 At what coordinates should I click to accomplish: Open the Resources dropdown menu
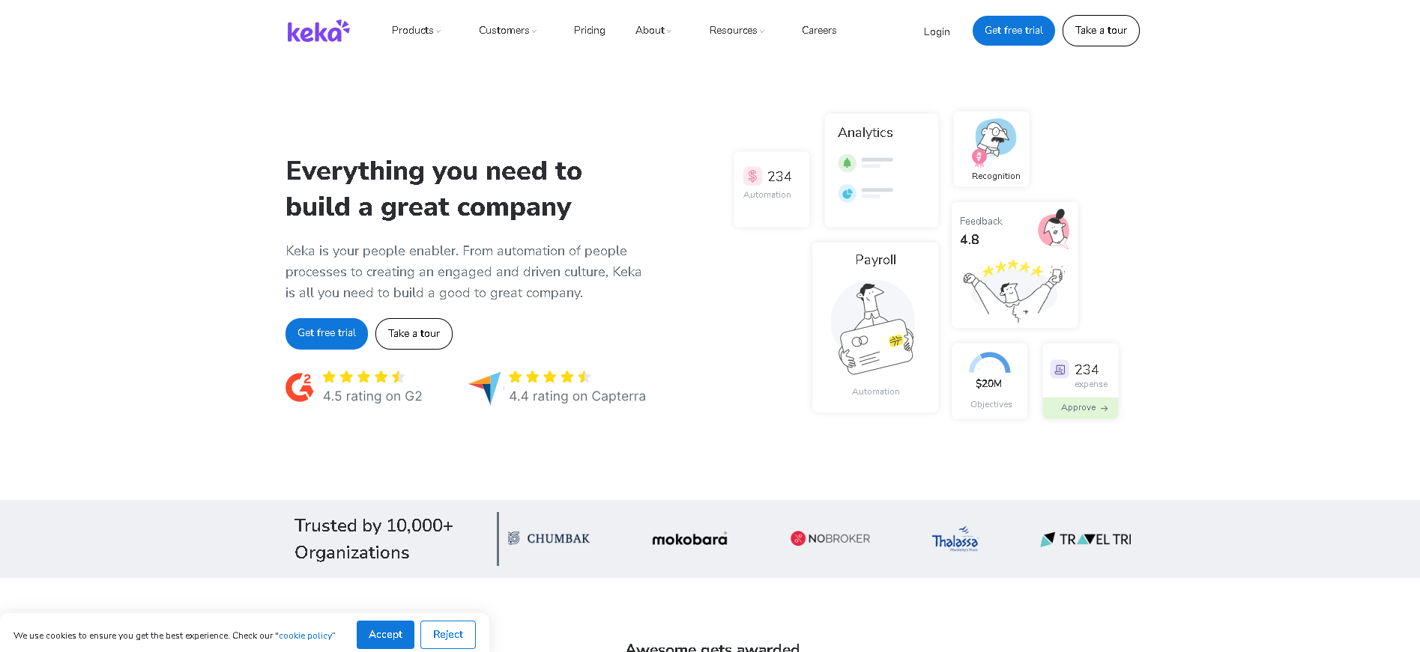coord(737,31)
